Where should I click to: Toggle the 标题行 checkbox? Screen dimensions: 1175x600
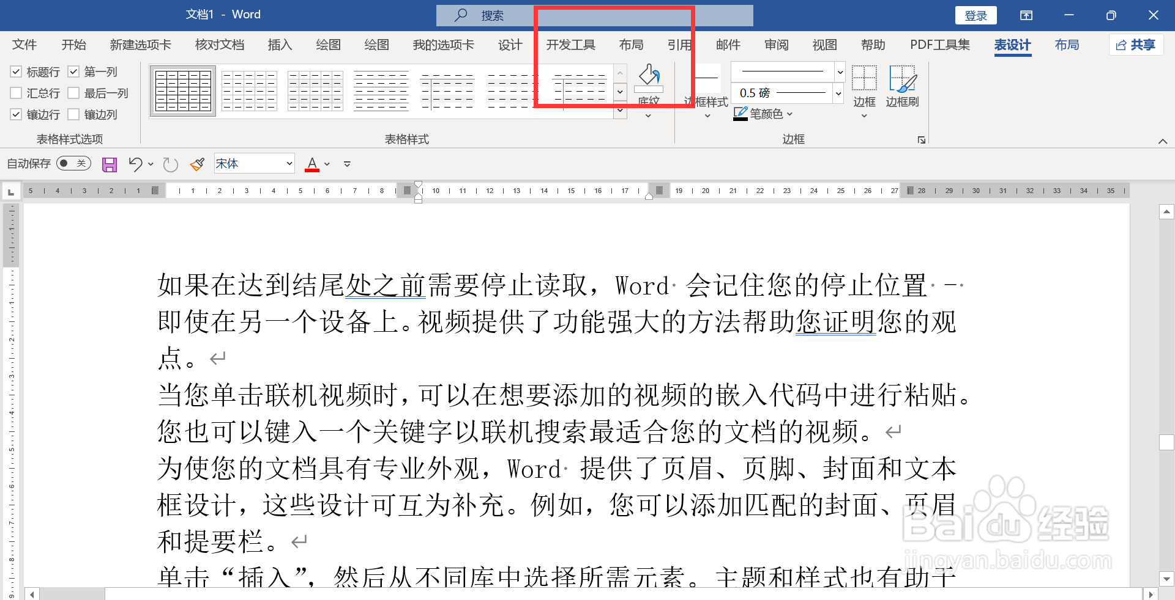(x=16, y=72)
